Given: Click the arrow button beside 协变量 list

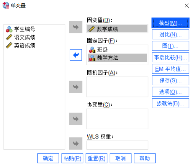Looking at the screenshot, I should (x=76, y=119).
